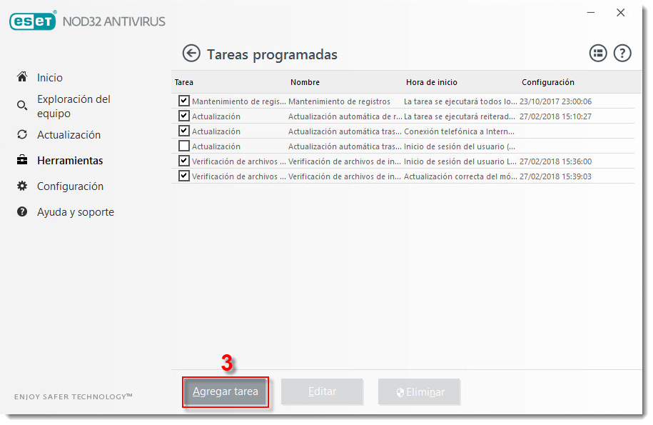653x425 pixels.
Task: Toggle the first Actualización task checkbox
Action: click(184, 116)
